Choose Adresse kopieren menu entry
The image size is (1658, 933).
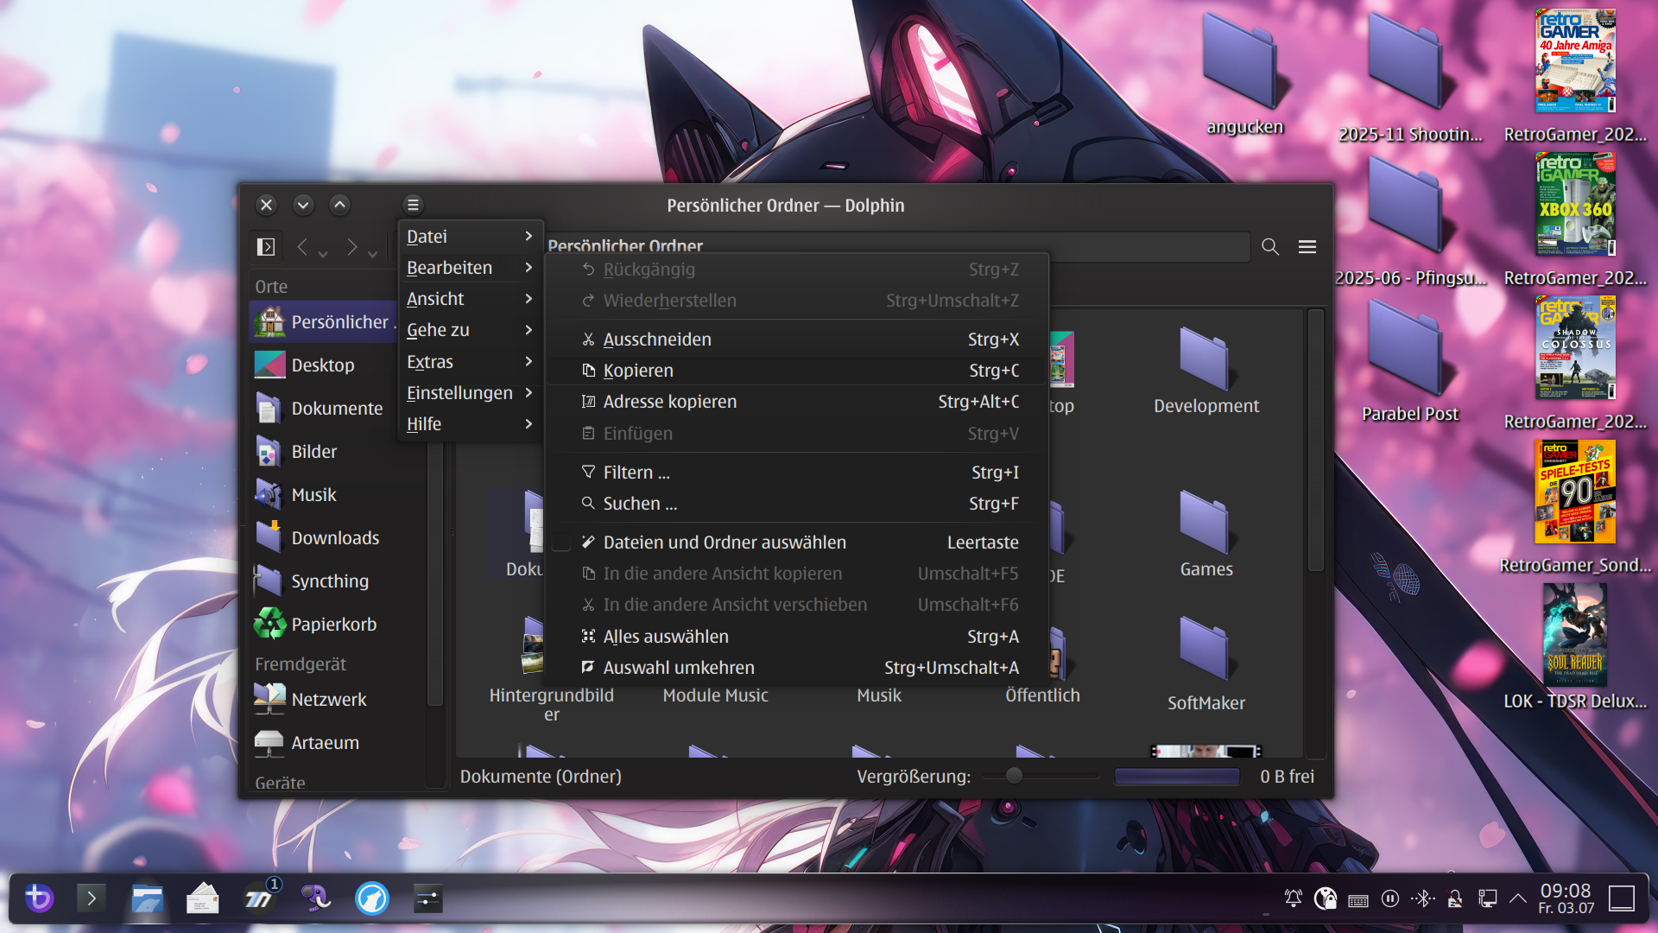tap(797, 402)
